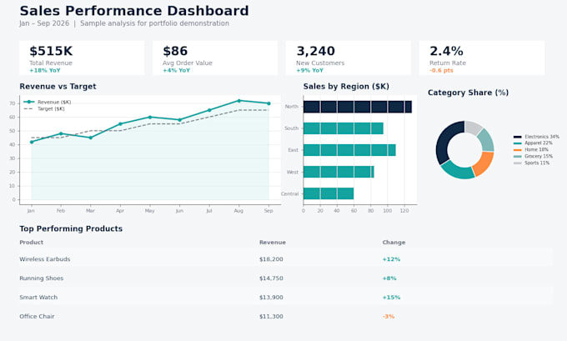Select the Mar revenue data point
The image size is (567, 341).
tap(90, 138)
